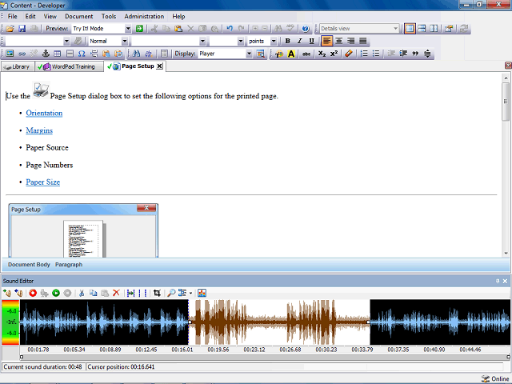This screenshot has height=384, width=512.
Task: Start recording in the Sound Editor
Action: pyautogui.click(x=33, y=293)
